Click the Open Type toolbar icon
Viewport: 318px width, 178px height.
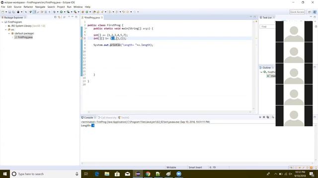click(94, 12)
